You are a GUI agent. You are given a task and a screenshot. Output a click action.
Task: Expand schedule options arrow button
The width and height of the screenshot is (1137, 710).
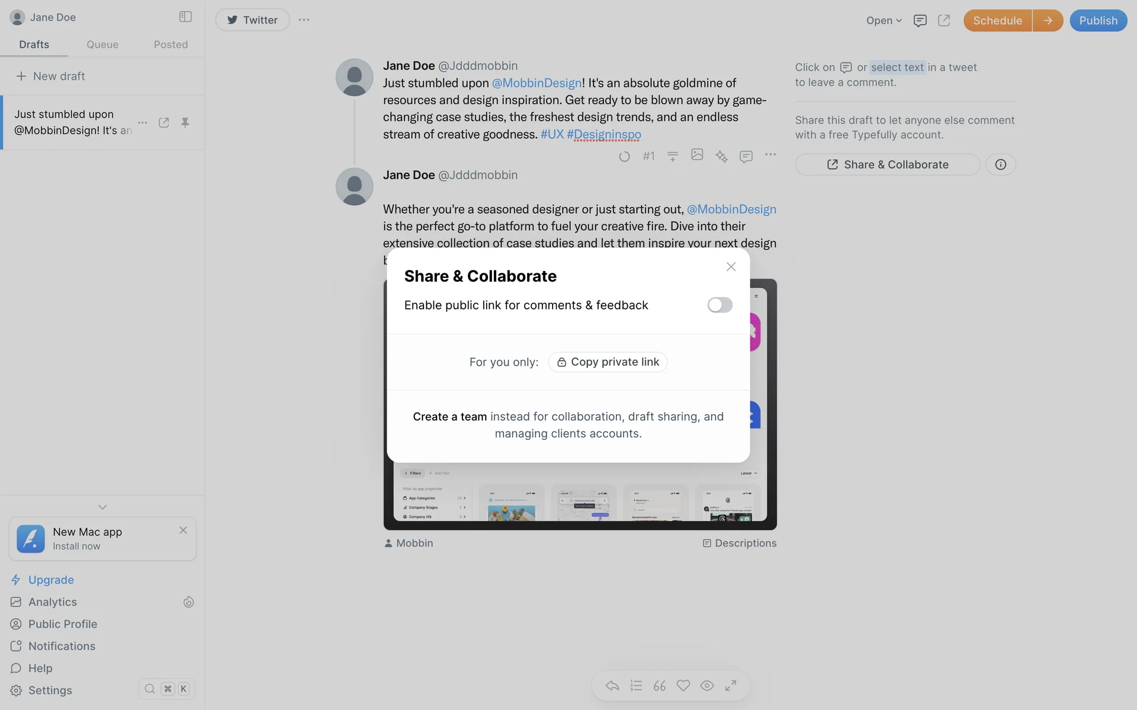(1048, 21)
